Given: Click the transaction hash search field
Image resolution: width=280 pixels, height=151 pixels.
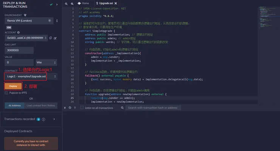Looking at the screenshot, I should pyautogui.click(x=153, y=108).
